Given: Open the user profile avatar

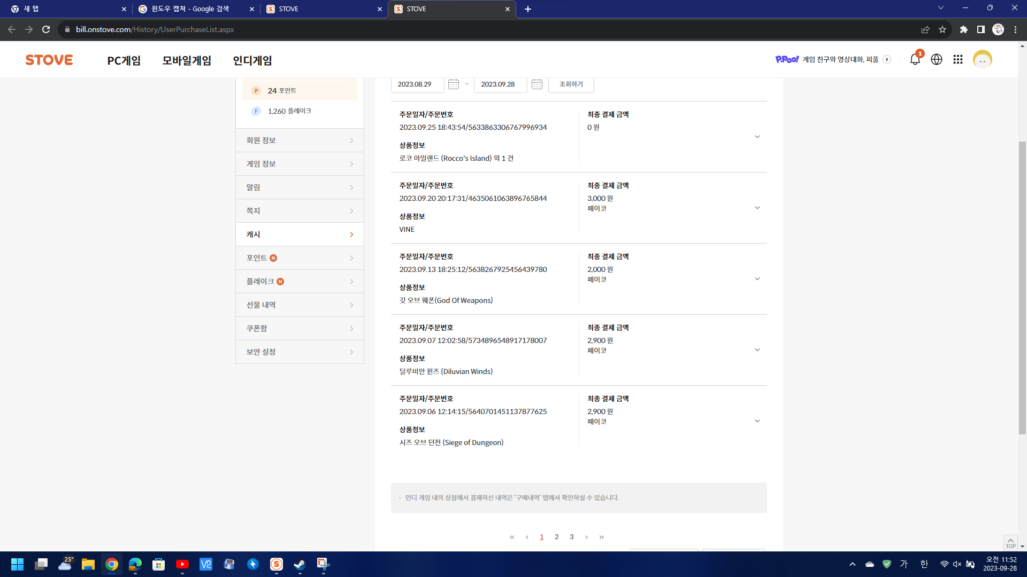Looking at the screenshot, I should pos(983,59).
